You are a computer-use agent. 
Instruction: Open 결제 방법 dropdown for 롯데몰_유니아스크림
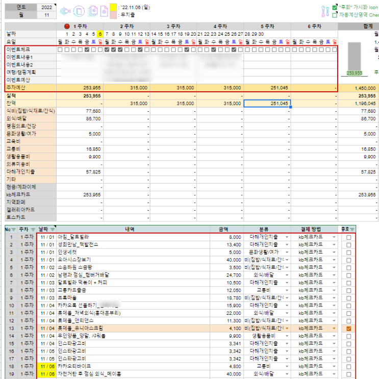click(334, 329)
